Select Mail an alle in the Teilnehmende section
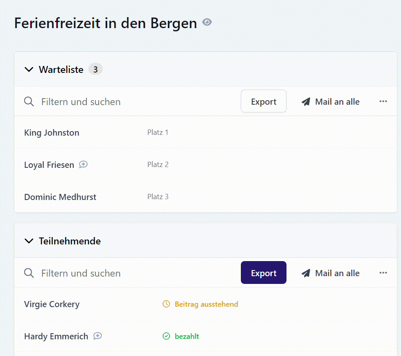Image resolution: width=401 pixels, height=356 pixels. tap(337, 273)
